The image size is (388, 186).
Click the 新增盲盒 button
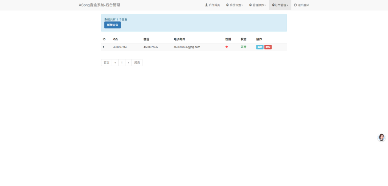[x=113, y=25]
